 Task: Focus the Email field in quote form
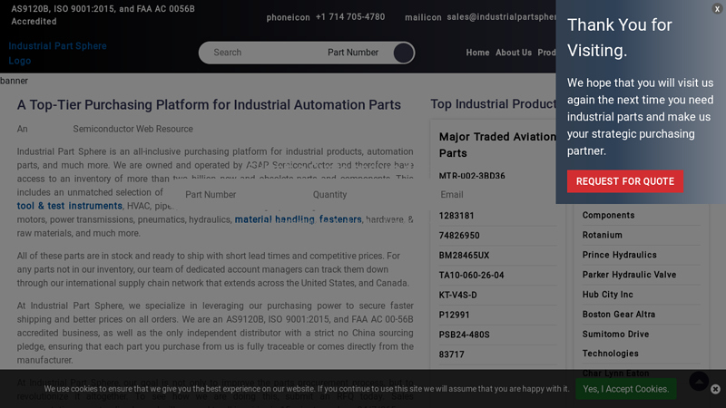point(495,195)
